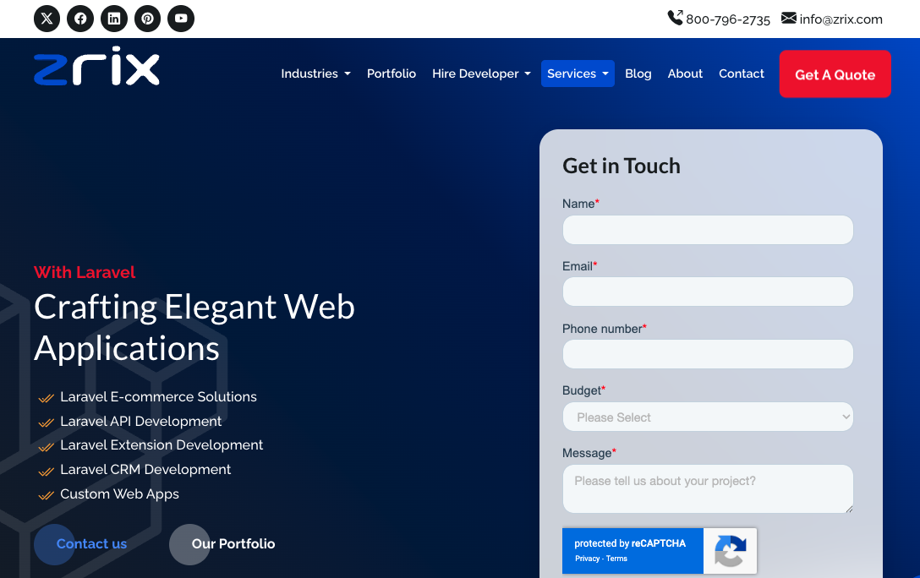
Task: Click the "Laravel CRM Development" text
Action: click(145, 470)
